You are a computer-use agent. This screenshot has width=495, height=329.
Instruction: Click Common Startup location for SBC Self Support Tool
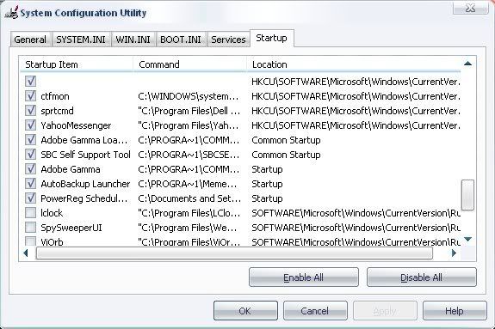point(286,155)
